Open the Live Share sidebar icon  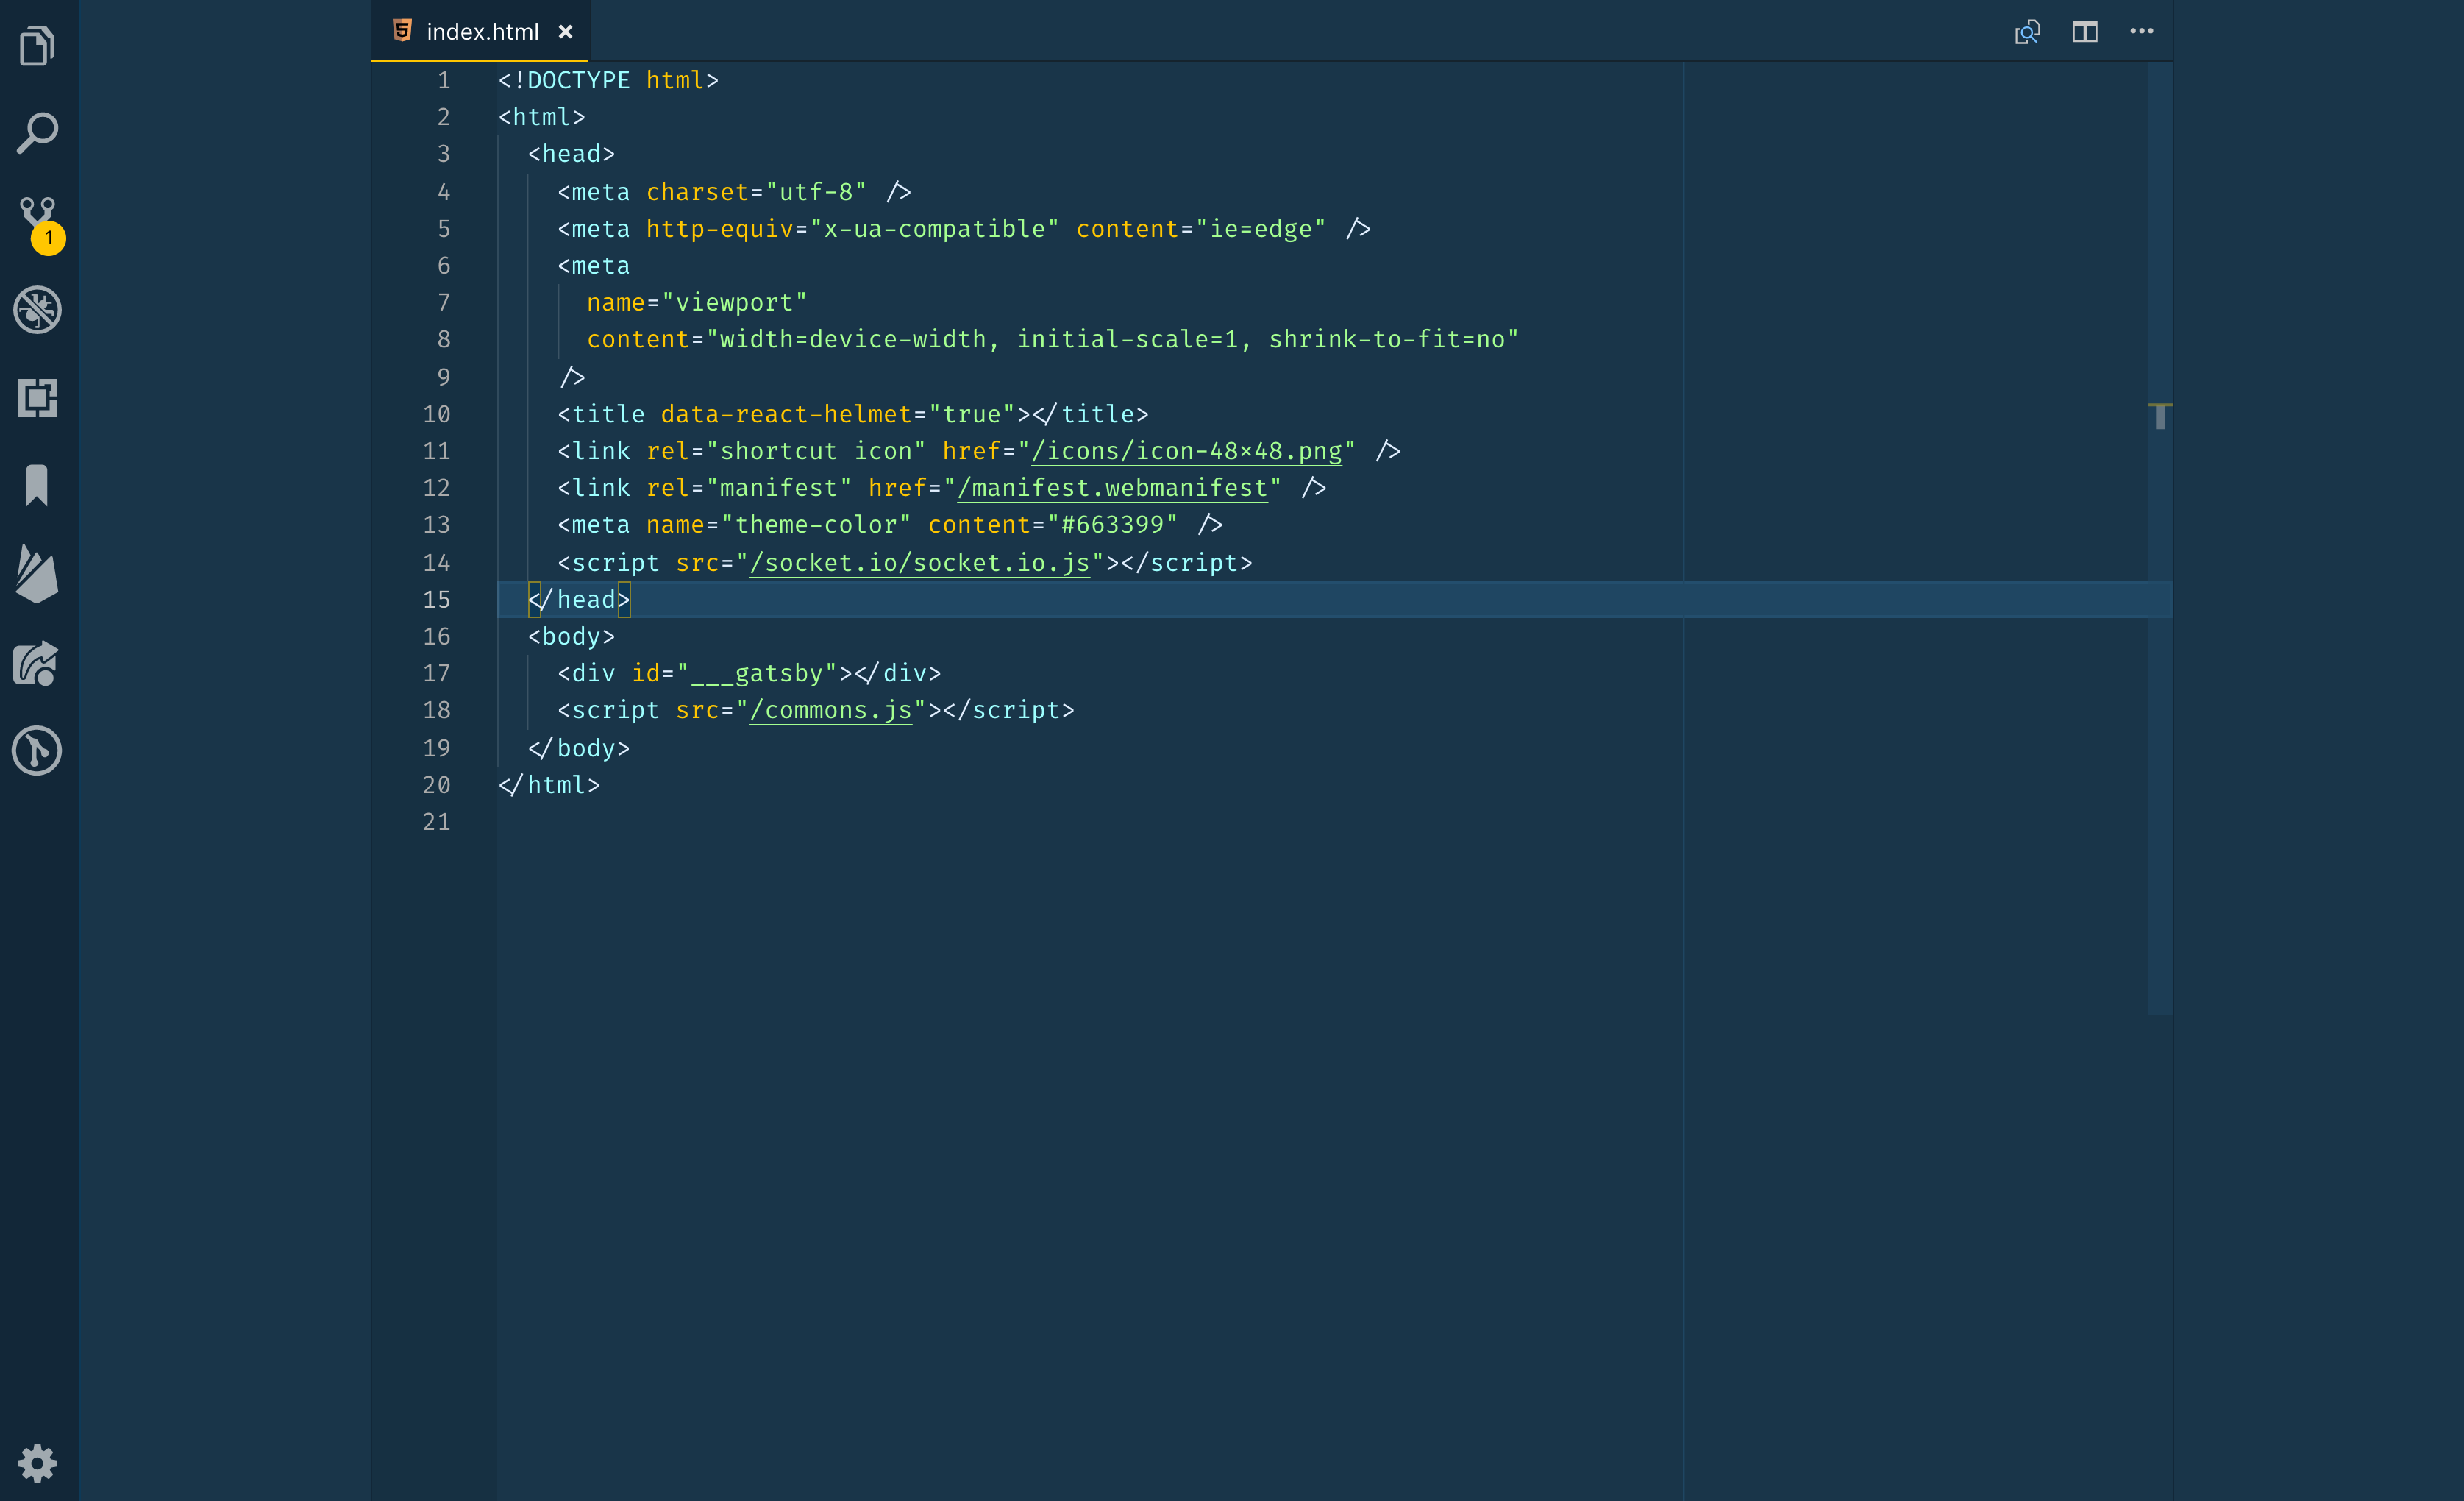tap(37, 662)
